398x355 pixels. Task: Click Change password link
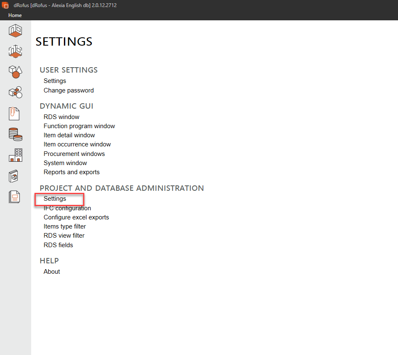69,90
